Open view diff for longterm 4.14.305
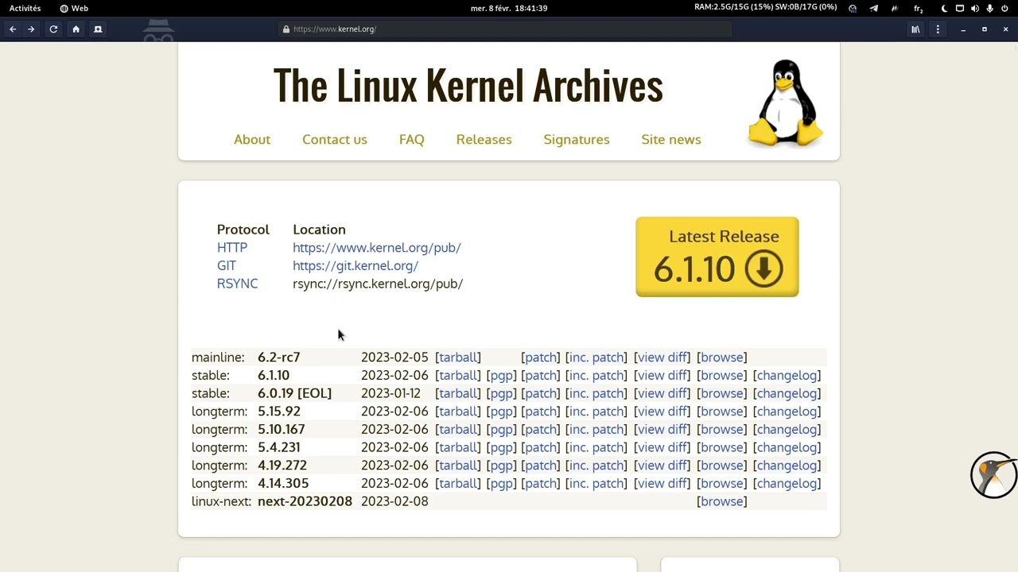This screenshot has width=1018, height=572. (x=662, y=484)
